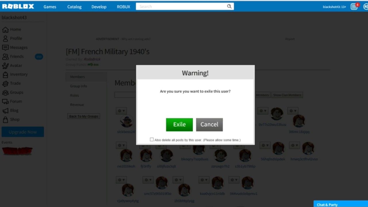The height and width of the screenshot is (207, 368).
Task: Open Messages icon in sidebar
Action: click(x=5, y=47)
